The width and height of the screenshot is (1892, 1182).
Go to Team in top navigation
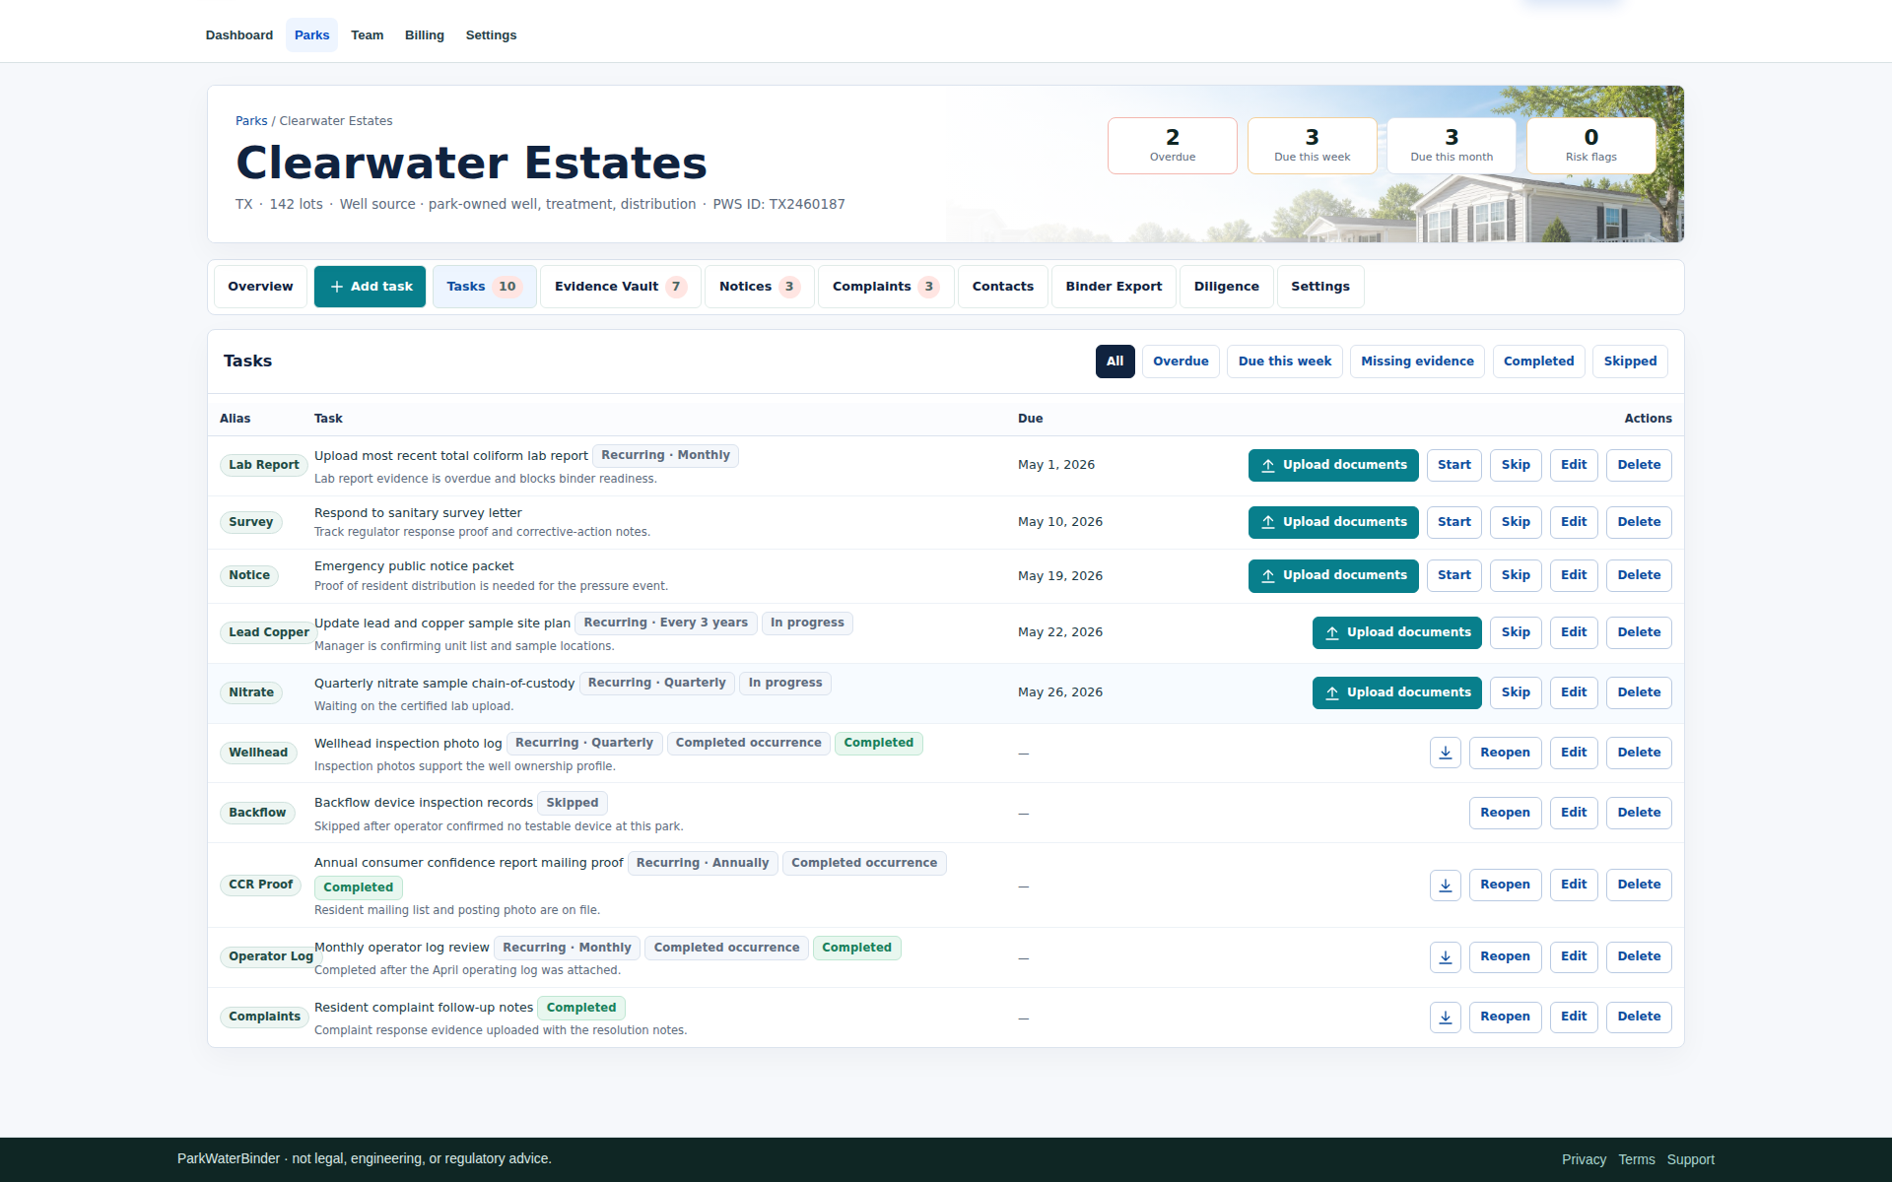(x=368, y=35)
